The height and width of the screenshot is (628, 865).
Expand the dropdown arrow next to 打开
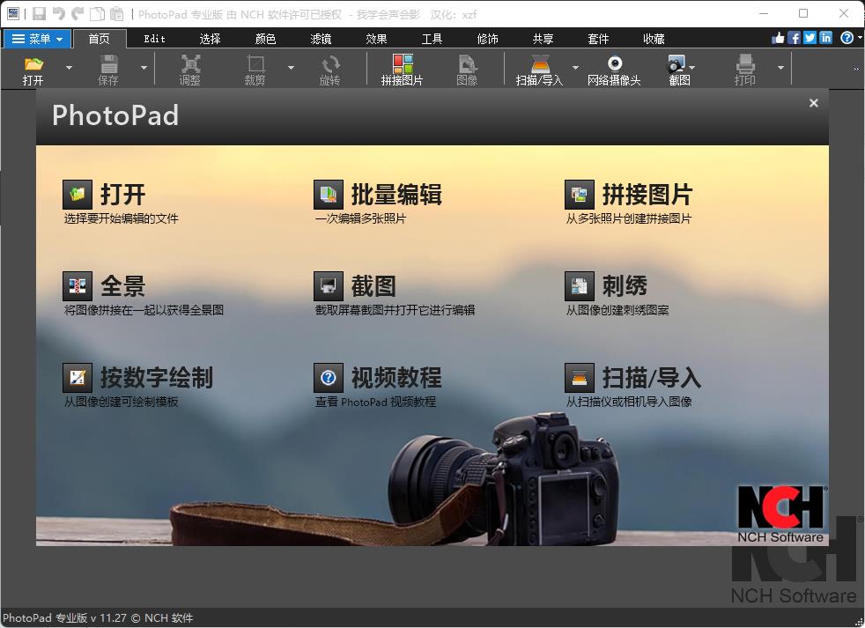(69, 68)
